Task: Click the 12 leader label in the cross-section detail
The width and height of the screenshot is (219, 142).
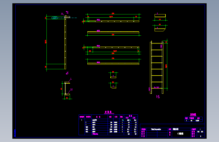Action: [71, 89]
